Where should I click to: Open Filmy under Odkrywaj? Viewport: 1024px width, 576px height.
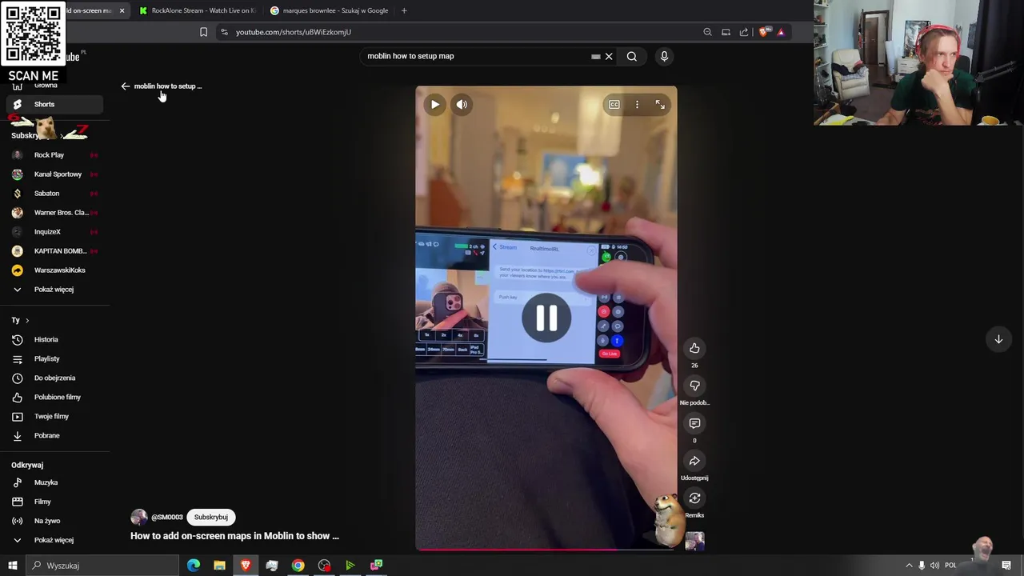54,502
